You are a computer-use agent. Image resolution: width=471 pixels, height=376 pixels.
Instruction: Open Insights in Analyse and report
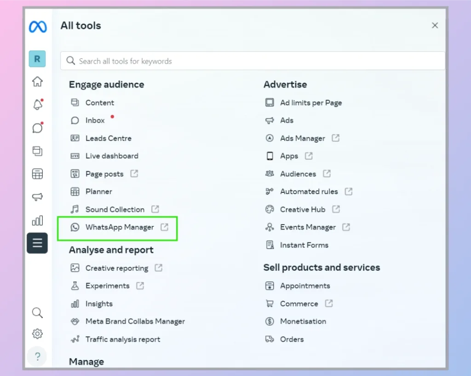(x=99, y=304)
